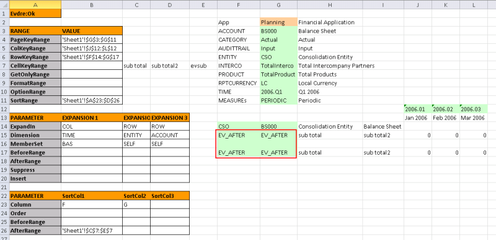Select the PageKeyRange label cell
The width and height of the screenshot is (496, 240).
(35, 40)
